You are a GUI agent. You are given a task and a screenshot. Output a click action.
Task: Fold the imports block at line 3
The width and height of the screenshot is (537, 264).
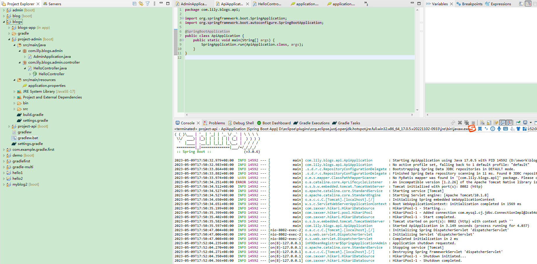(183, 18)
